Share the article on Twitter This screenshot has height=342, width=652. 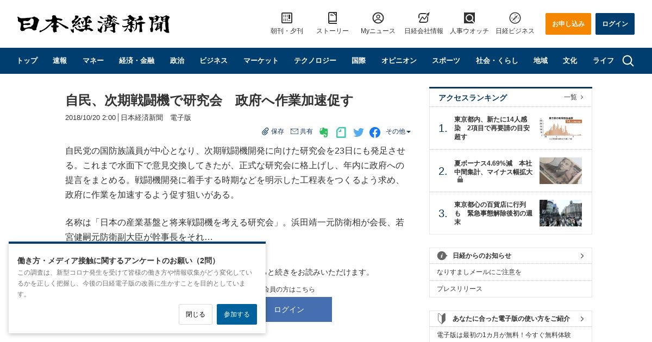(x=359, y=132)
